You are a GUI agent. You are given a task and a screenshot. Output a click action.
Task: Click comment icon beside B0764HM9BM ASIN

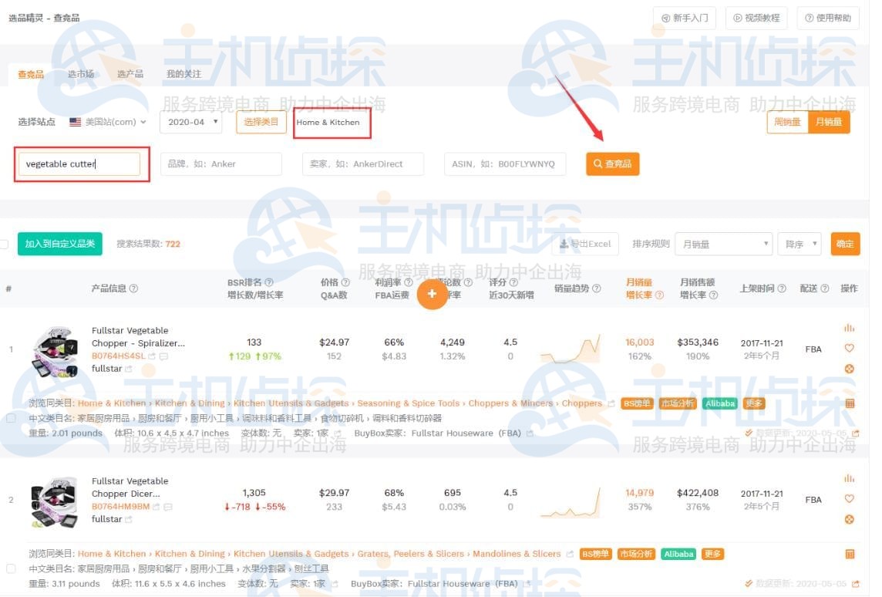pyautogui.click(x=167, y=507)
